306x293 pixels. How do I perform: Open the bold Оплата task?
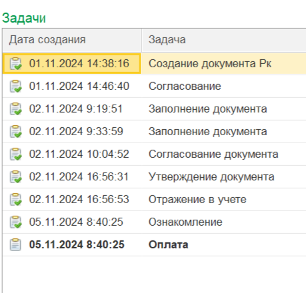(168, 245)
